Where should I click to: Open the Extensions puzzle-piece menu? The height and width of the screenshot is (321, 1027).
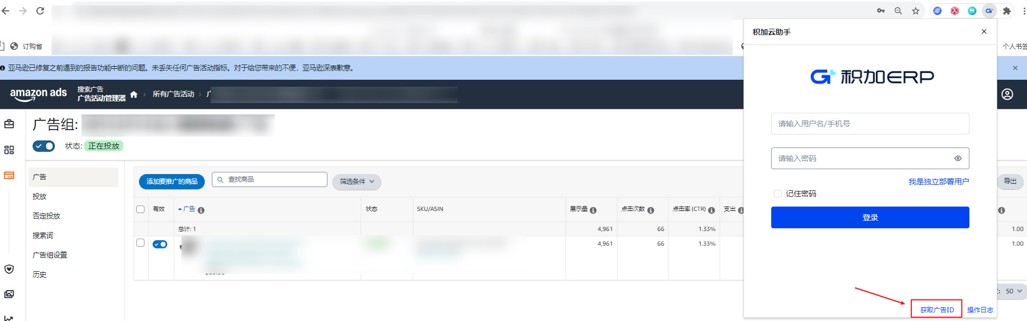(1007, 11)
